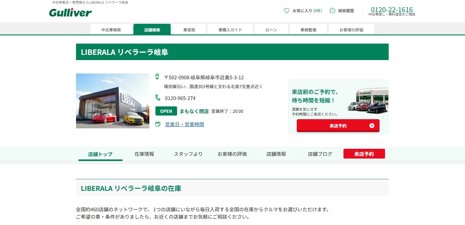Click the search history clock icon

point(332,11)
